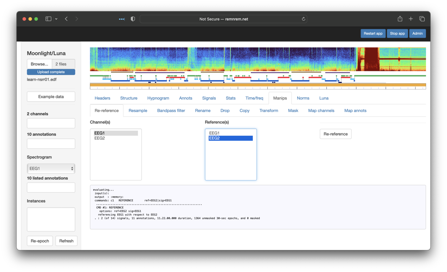Show the tab overview icon
Screen dimensions: 447x272
tap(422, 19)
